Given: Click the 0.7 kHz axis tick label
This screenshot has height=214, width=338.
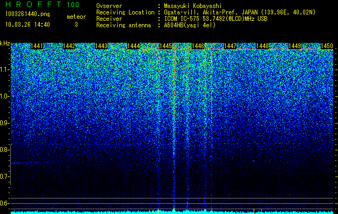Looking at the screenshot, I should 4,177.
